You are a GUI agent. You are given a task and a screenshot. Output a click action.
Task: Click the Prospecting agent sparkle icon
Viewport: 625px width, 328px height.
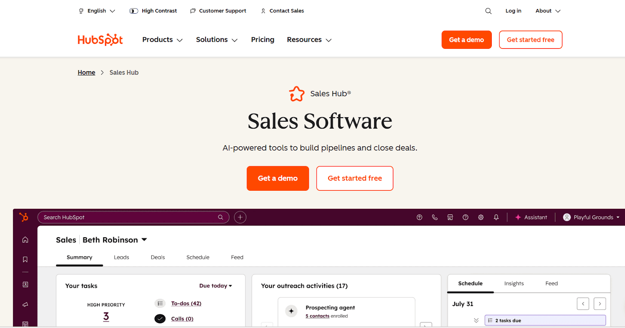(291, 311)
